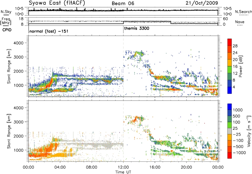This screenshot has width=252, height=174.
Task: Click "Slant Range [km]" label of velocity panel
Action: click(x=9, y=131)
